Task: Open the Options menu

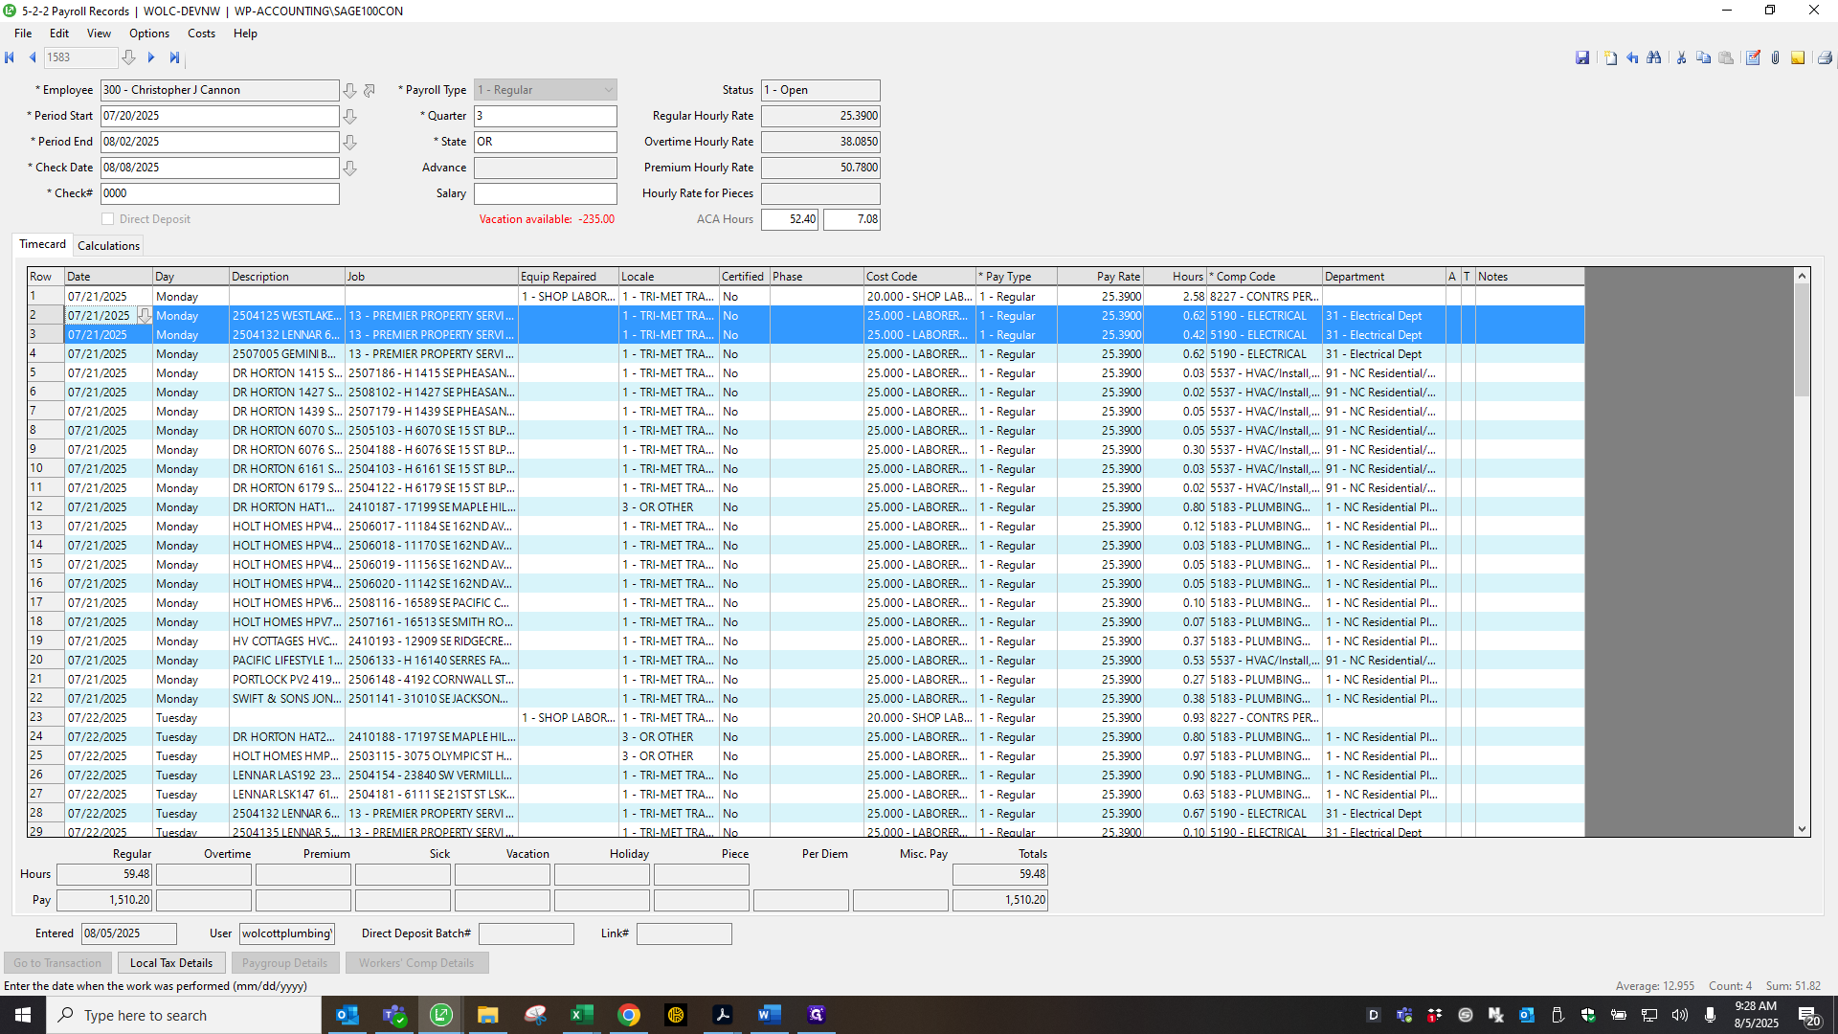Action: (149, 34)
